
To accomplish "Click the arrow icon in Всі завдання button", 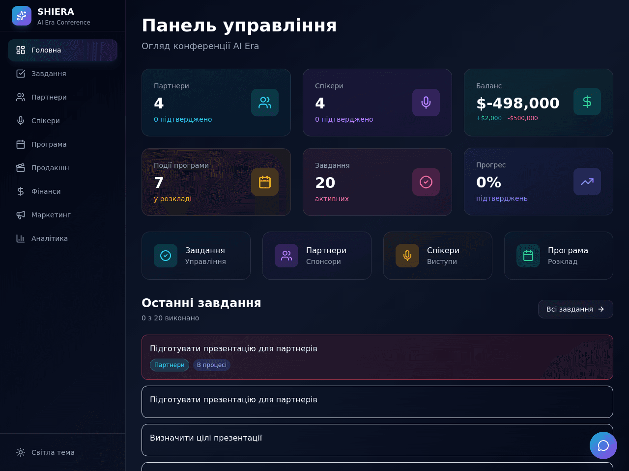I will pos(601,309).
